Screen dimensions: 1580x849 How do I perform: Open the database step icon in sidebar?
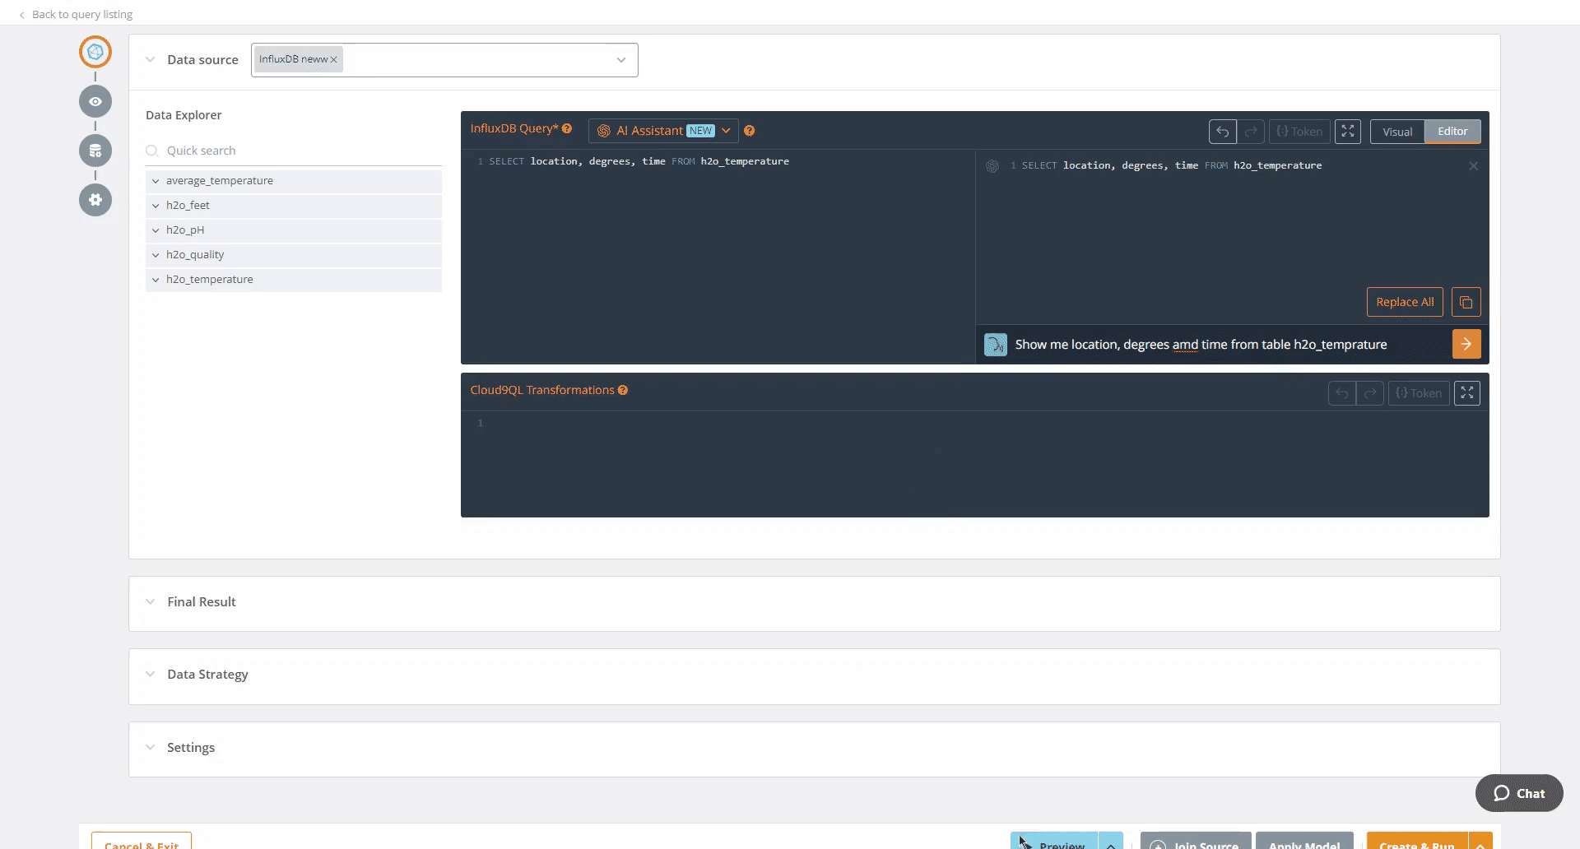pos(95,151)
